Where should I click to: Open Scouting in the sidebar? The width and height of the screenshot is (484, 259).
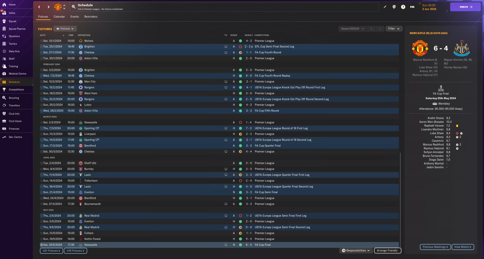14,98
